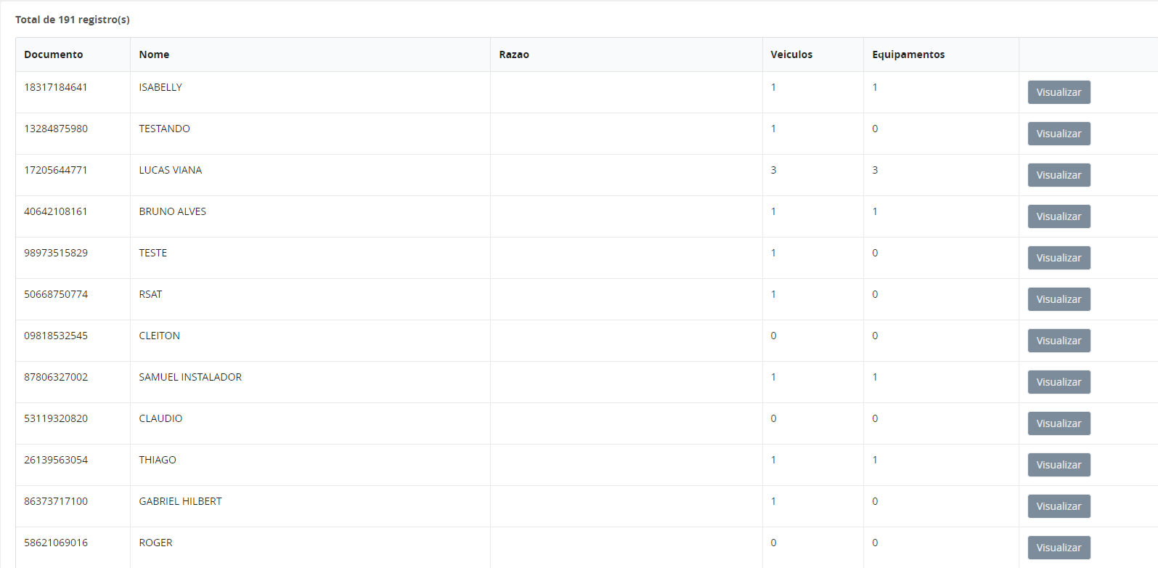Open Visualizar for SAMUEL INSTALADOR
The height and width of the screenshot is (568, 1158).
pyautogui.click(x=1059, y=382)
